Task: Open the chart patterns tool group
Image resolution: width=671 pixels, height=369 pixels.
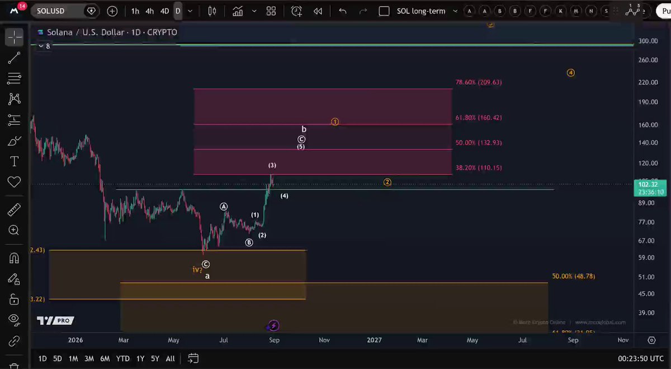Action: 14,99
